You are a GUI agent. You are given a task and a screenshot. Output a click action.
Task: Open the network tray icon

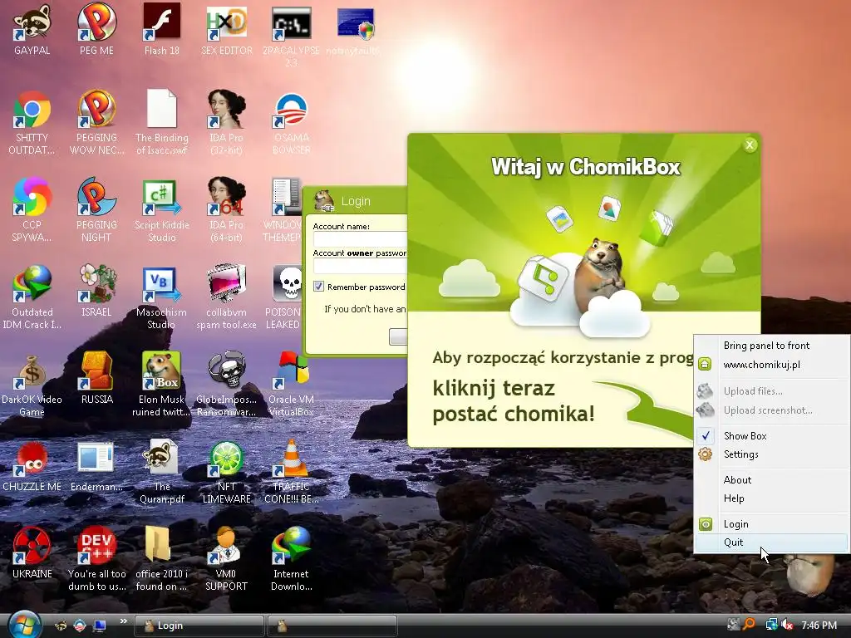tap(770, 625)
